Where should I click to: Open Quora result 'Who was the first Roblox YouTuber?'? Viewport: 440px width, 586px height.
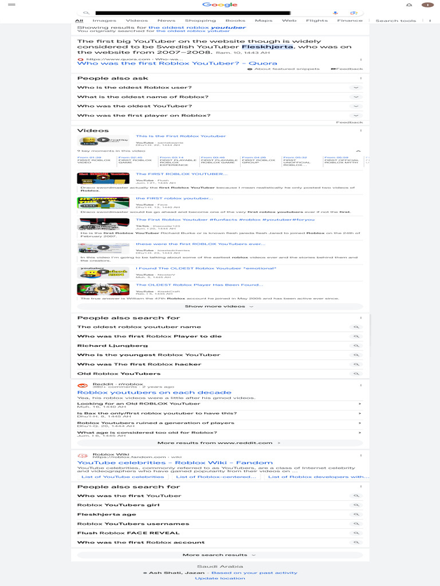[177, 63]
